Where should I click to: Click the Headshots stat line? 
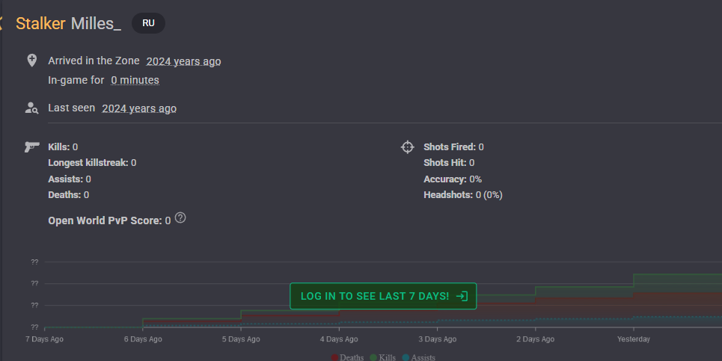click(462, 195)
